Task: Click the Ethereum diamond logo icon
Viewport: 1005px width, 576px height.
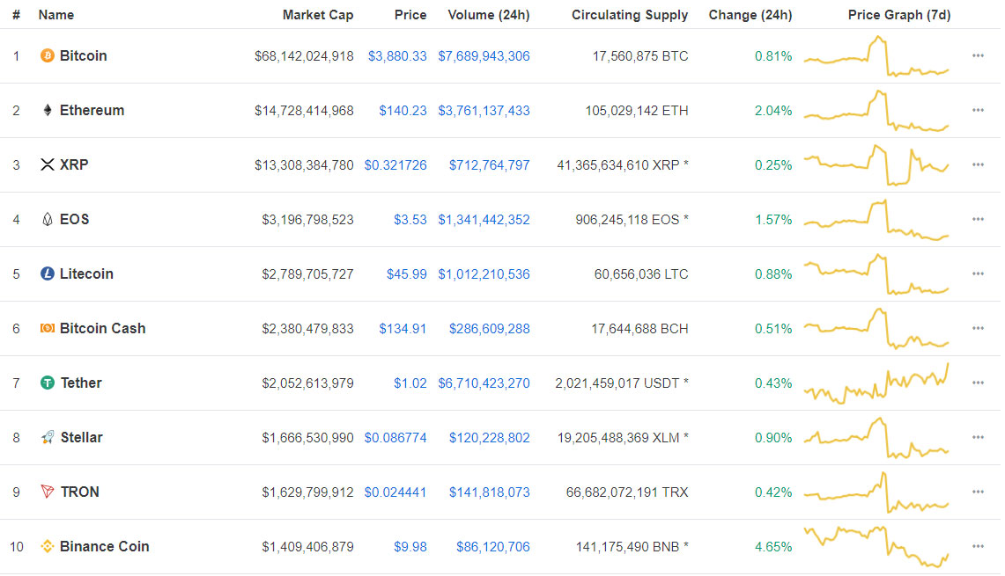Action: click(48, 110)
